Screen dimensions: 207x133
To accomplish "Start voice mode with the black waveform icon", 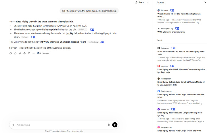I will point(115,125).
